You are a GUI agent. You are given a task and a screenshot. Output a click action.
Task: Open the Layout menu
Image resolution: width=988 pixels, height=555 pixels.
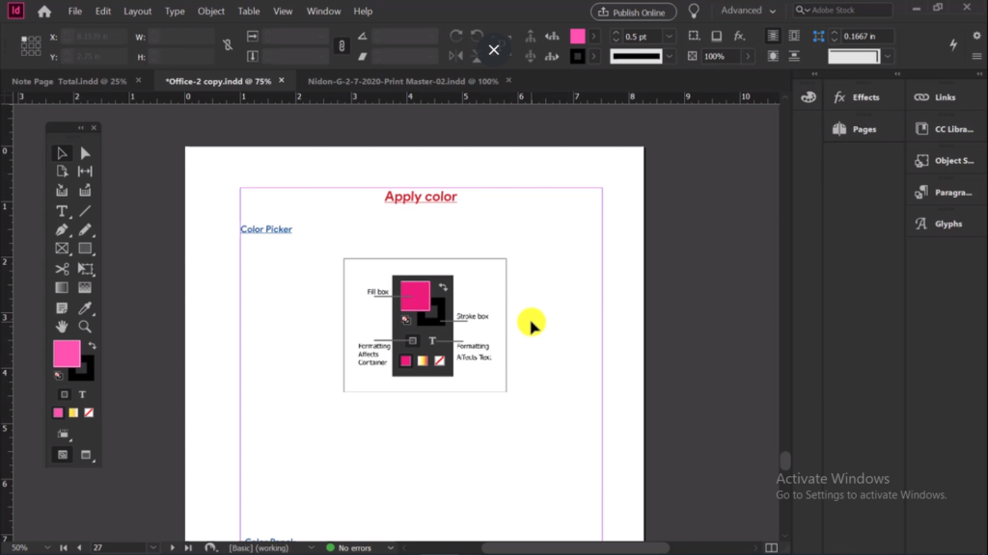coord(137,12)
